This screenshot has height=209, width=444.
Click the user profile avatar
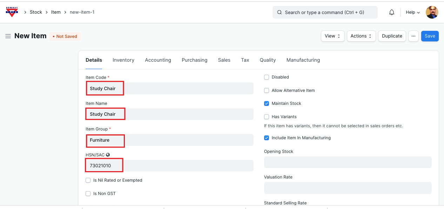pos(432,12)
